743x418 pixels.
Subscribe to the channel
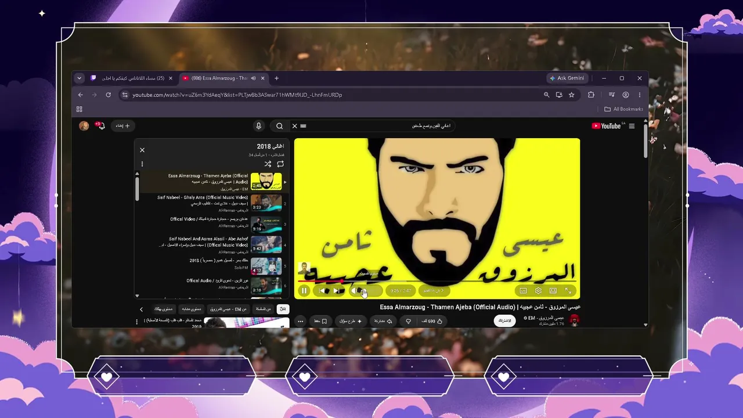[504, 320]
